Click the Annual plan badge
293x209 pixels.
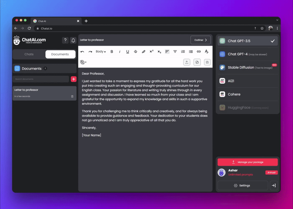[x=271, y=172]
